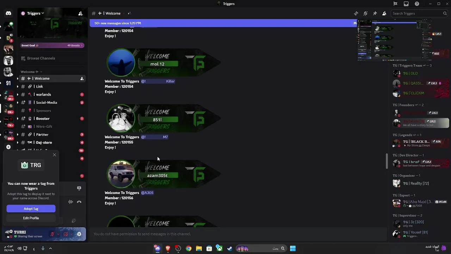The image size is (451, 254).
Task: Open the soundboard icon in voice panel
Action: (x=74, y=221)
